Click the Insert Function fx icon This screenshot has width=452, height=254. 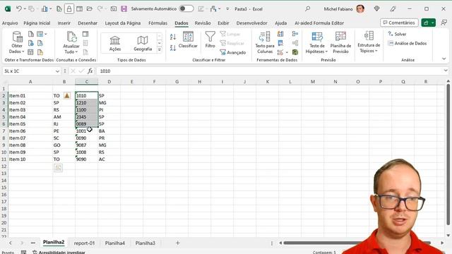point(90,71)
